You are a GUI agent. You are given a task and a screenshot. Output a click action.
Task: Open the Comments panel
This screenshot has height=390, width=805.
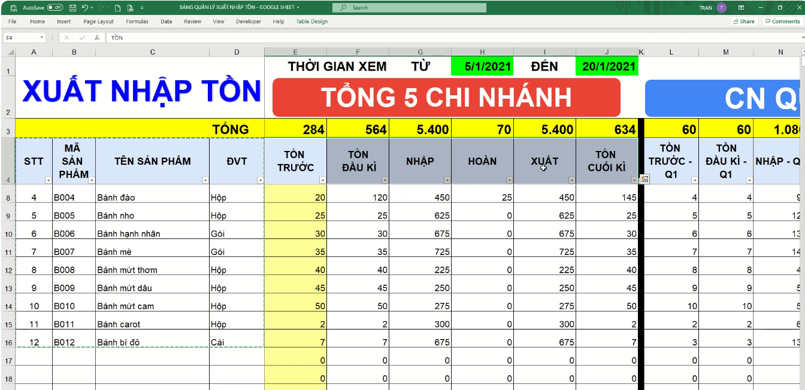(782, 21)
